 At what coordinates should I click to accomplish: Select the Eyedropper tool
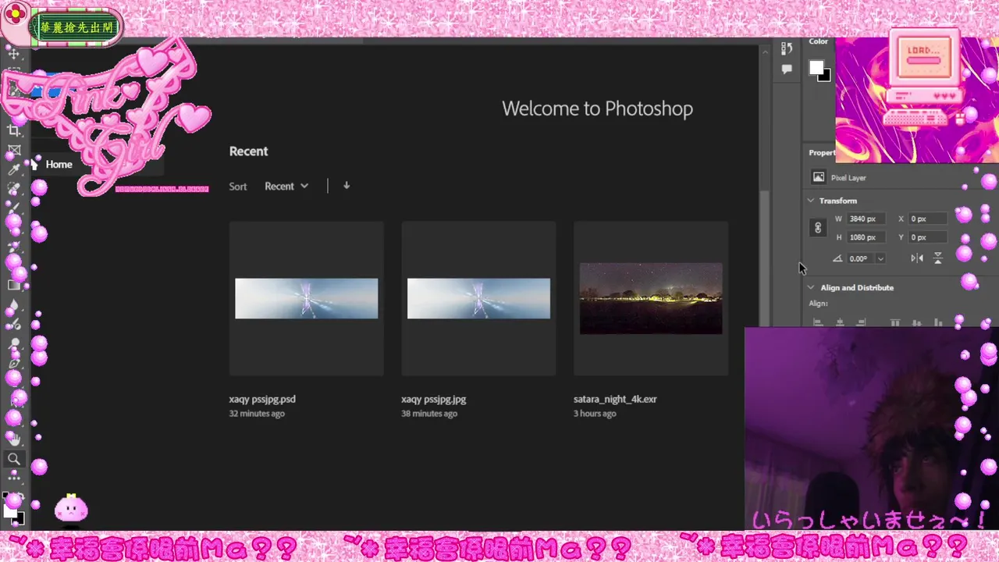14,169
